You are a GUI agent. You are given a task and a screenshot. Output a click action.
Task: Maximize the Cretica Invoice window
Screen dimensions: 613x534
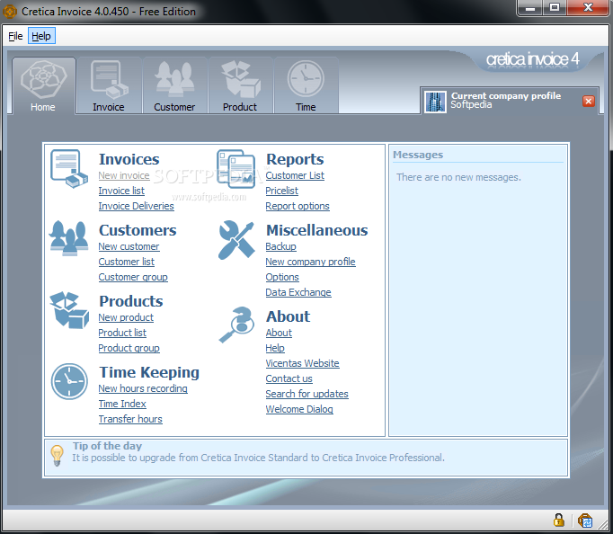tap(555, 7)
